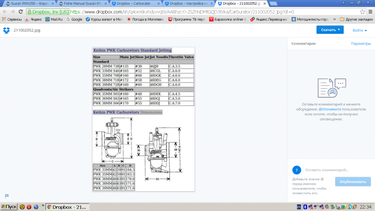
Task: Click the Chrome user profile icon in title bar
Action: click(343, 2)
